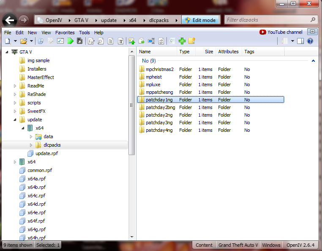Click the new folder star icon
Image resolution: width=322 pixels, height=251 pixels.
[x=192, y=41]
